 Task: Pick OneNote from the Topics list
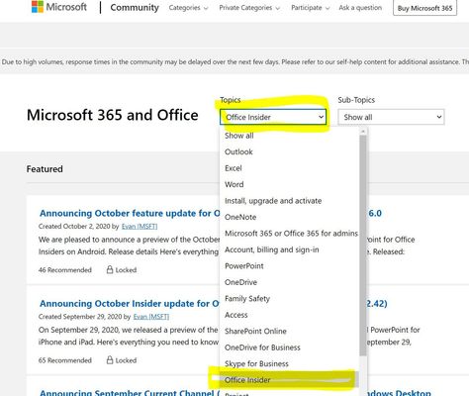(x=289, y=217)
